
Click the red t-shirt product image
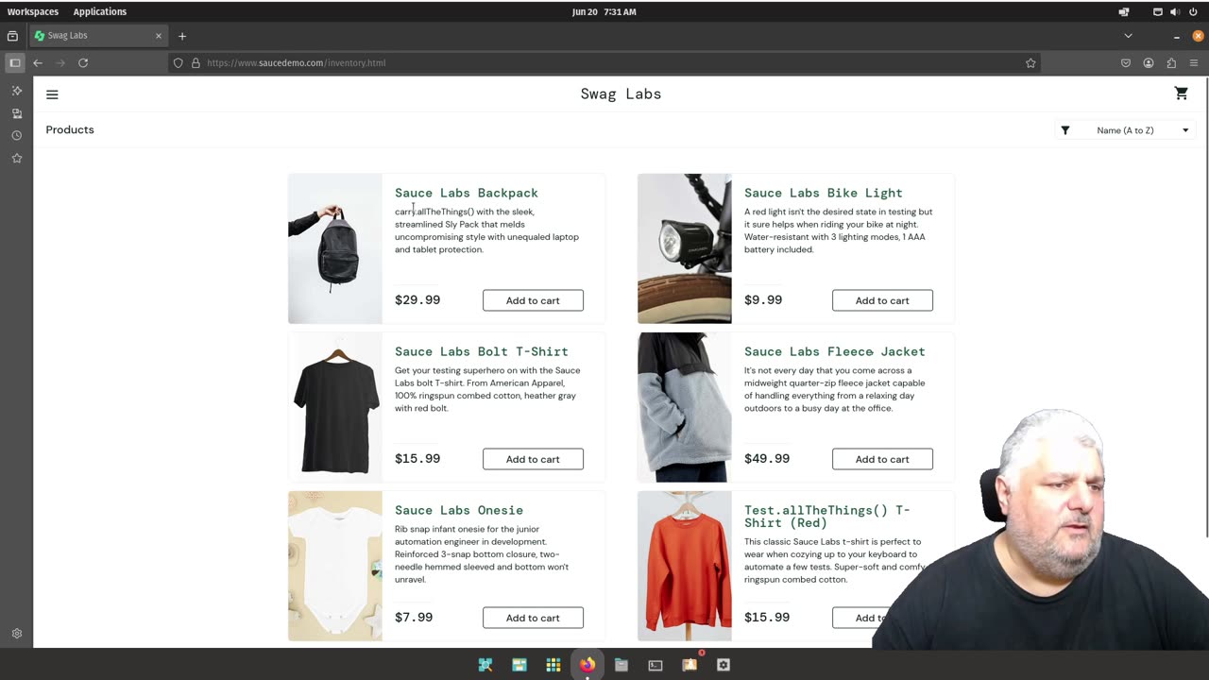[685, 566]
